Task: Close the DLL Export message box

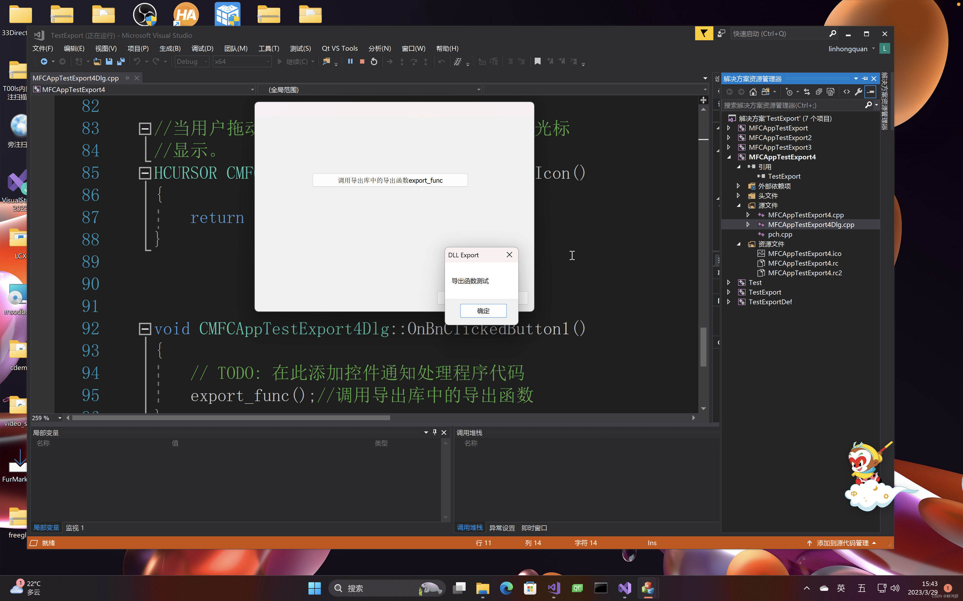Action: click(509, 255)
